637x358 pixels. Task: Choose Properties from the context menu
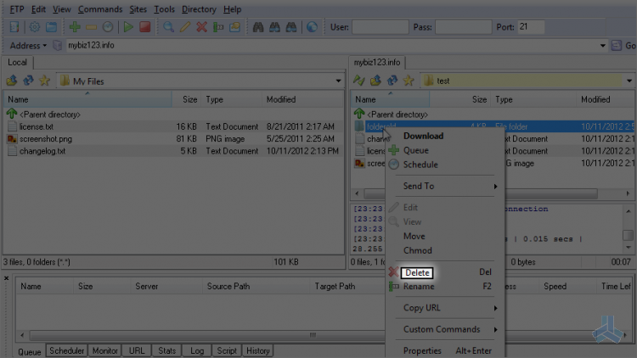click(422, 350)
